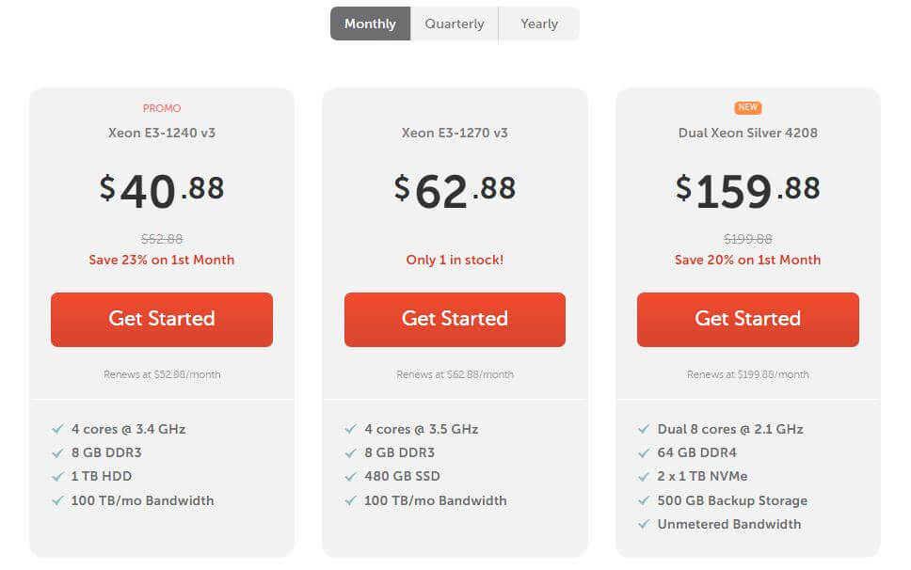Click checkmark beside 500 GB Backup Storage

coord(644,500)
